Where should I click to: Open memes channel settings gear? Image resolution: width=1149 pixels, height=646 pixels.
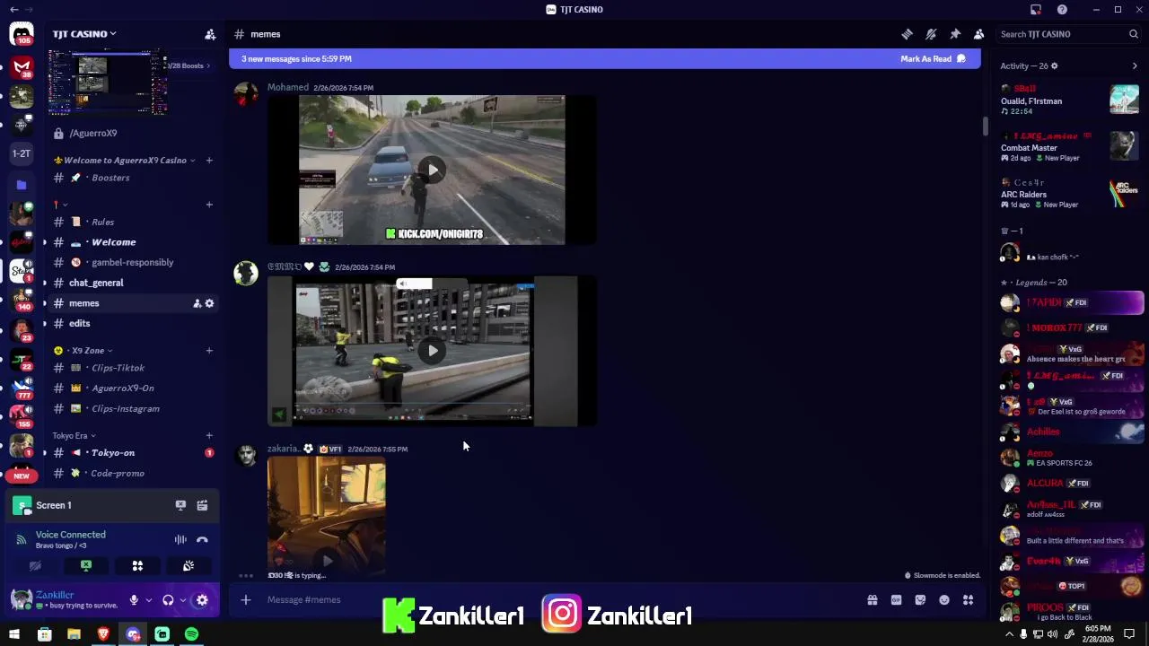pos(209,303)
